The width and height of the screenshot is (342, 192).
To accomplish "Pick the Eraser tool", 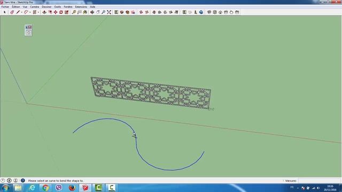I will coord(12,12).
